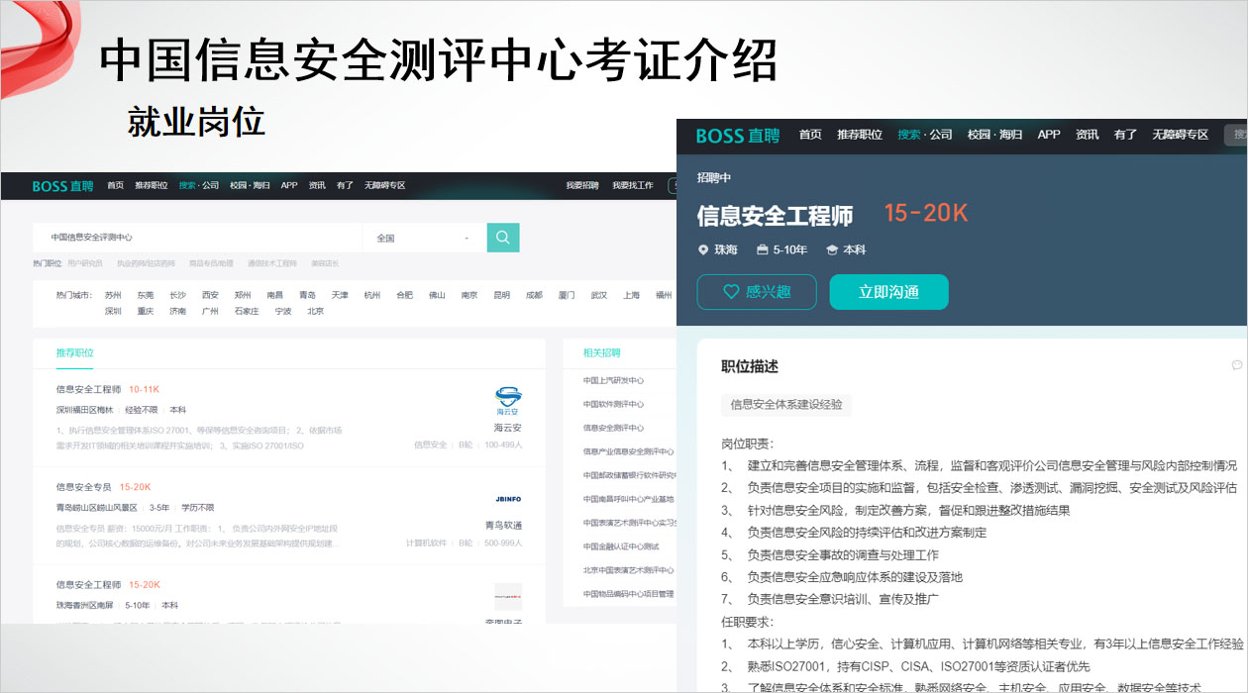The height and width of the screenshot is (693, 1248).
Task: Click the briefcase icon beside 5-10年
Action: tap(763, 250)
